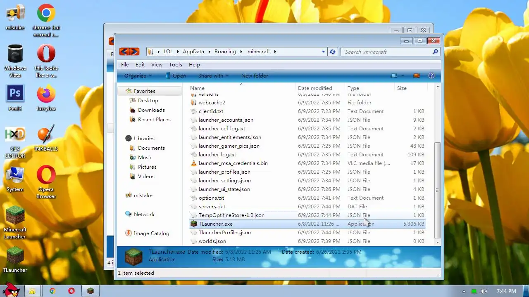This screenshot has width=529, height=297.
Task: Open Image Catalog in the sidebar
Action: [151, 233]
